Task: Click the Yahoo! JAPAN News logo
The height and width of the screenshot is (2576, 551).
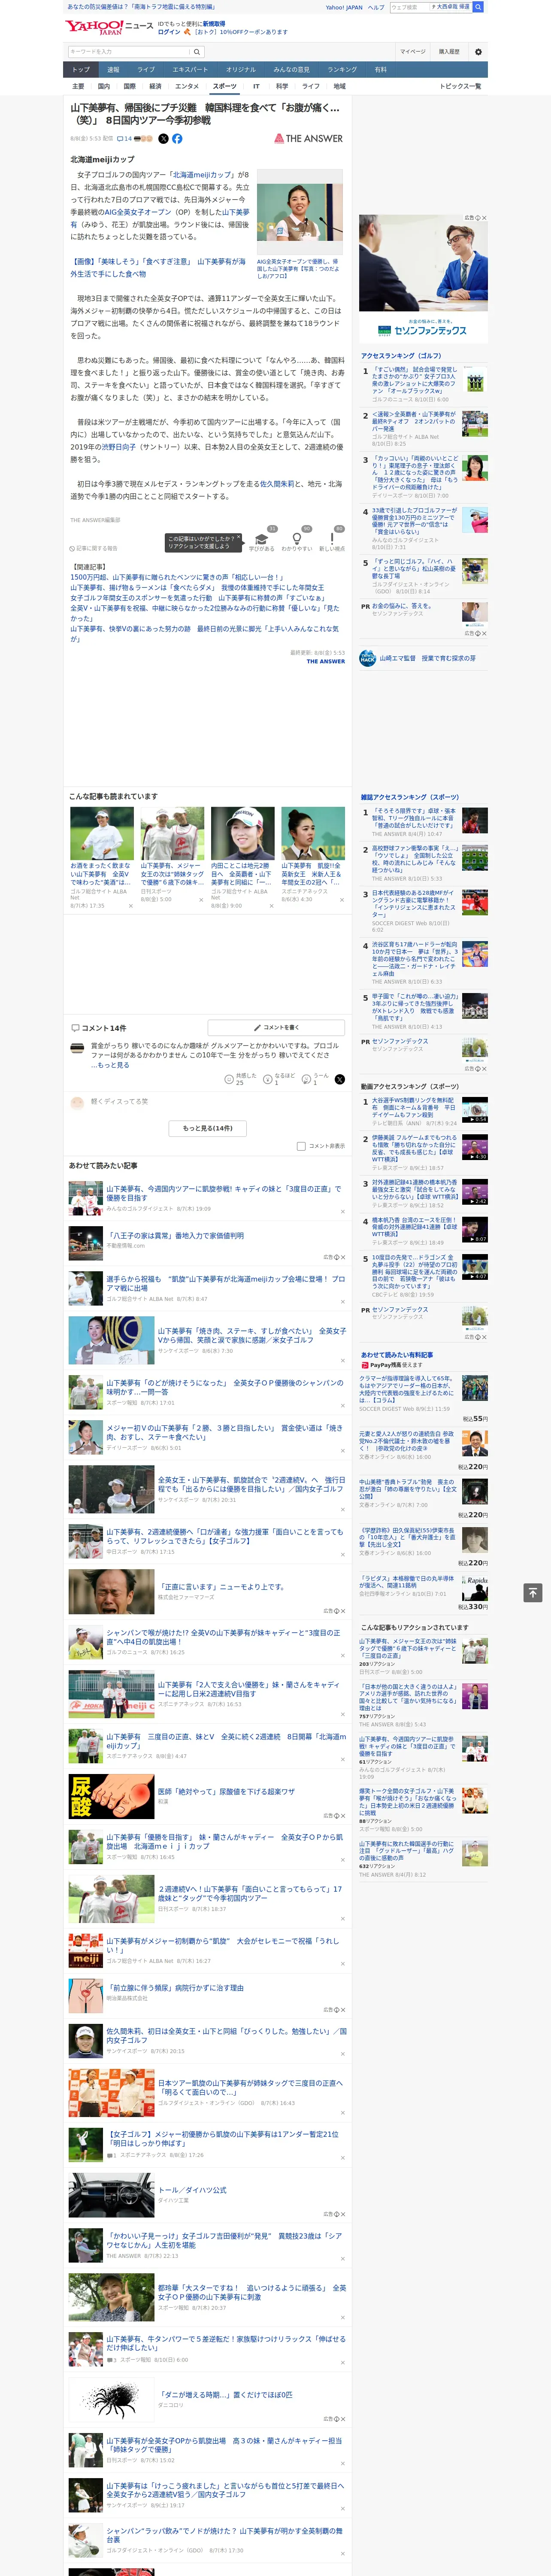Action: click(x=109, y=27)
